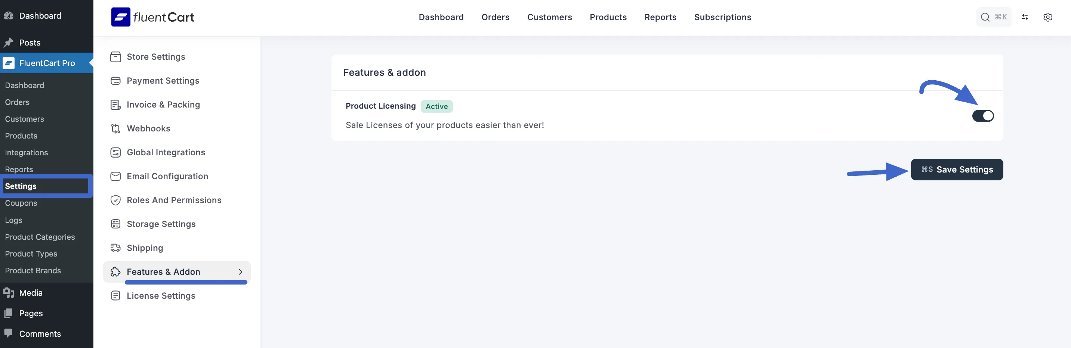Click the Webhooks icon
1071x348 pixels.
click(x=115, y=128)
